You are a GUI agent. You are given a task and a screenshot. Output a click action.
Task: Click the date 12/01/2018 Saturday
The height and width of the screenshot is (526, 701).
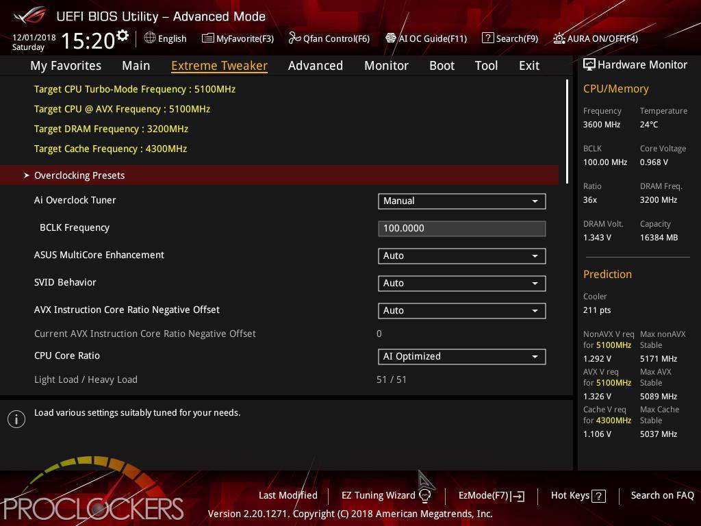point(34,42)
